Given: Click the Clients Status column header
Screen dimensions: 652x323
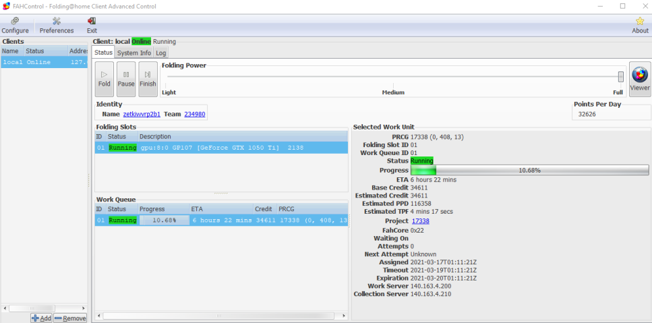Looking at the screenshot, I should (x=46, y=51).
